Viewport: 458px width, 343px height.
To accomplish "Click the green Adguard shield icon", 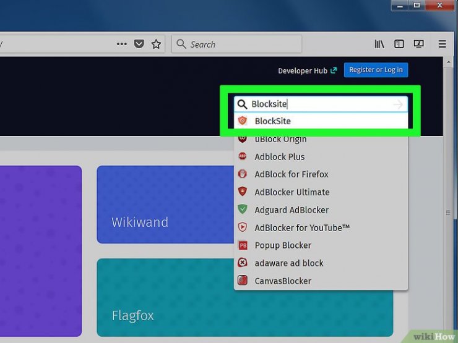I will pyautogui.click(x=243, y=209).
